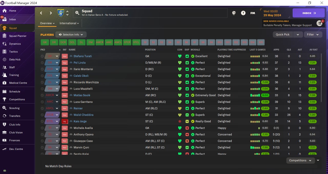The image size is (328, 174).
Task: Open STCR position dropdown for Walid Cheddira
Action: [52, 115]
